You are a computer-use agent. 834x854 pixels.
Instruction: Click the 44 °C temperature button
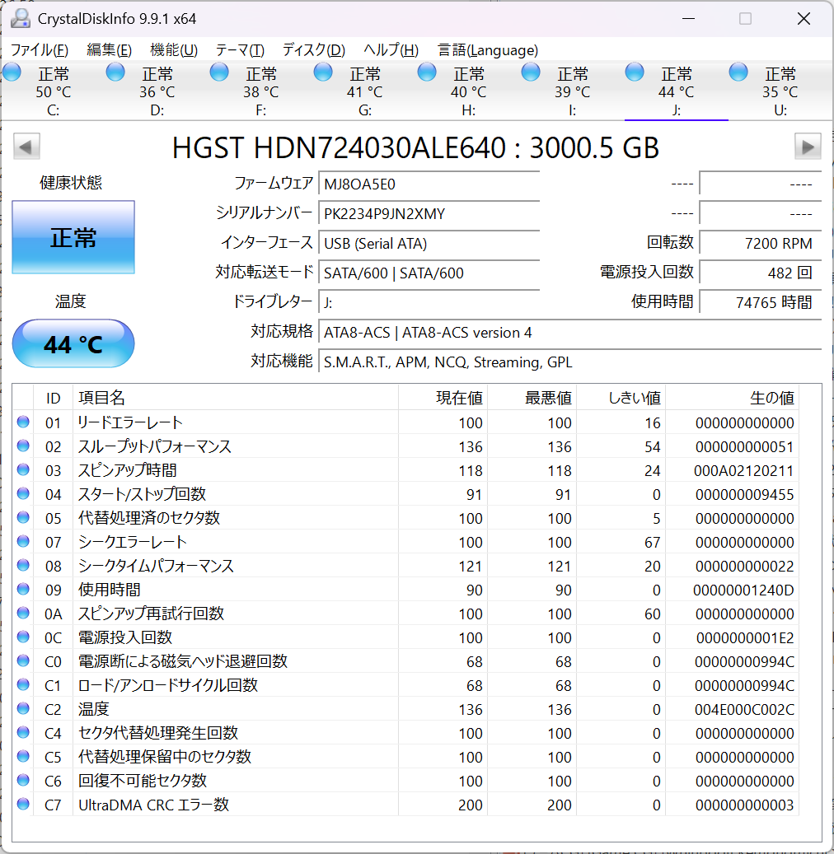pyautogui.click(x=73, y=343)
